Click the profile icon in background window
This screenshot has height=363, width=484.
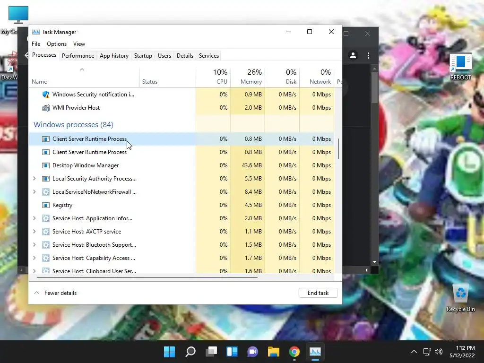(353, 55)
